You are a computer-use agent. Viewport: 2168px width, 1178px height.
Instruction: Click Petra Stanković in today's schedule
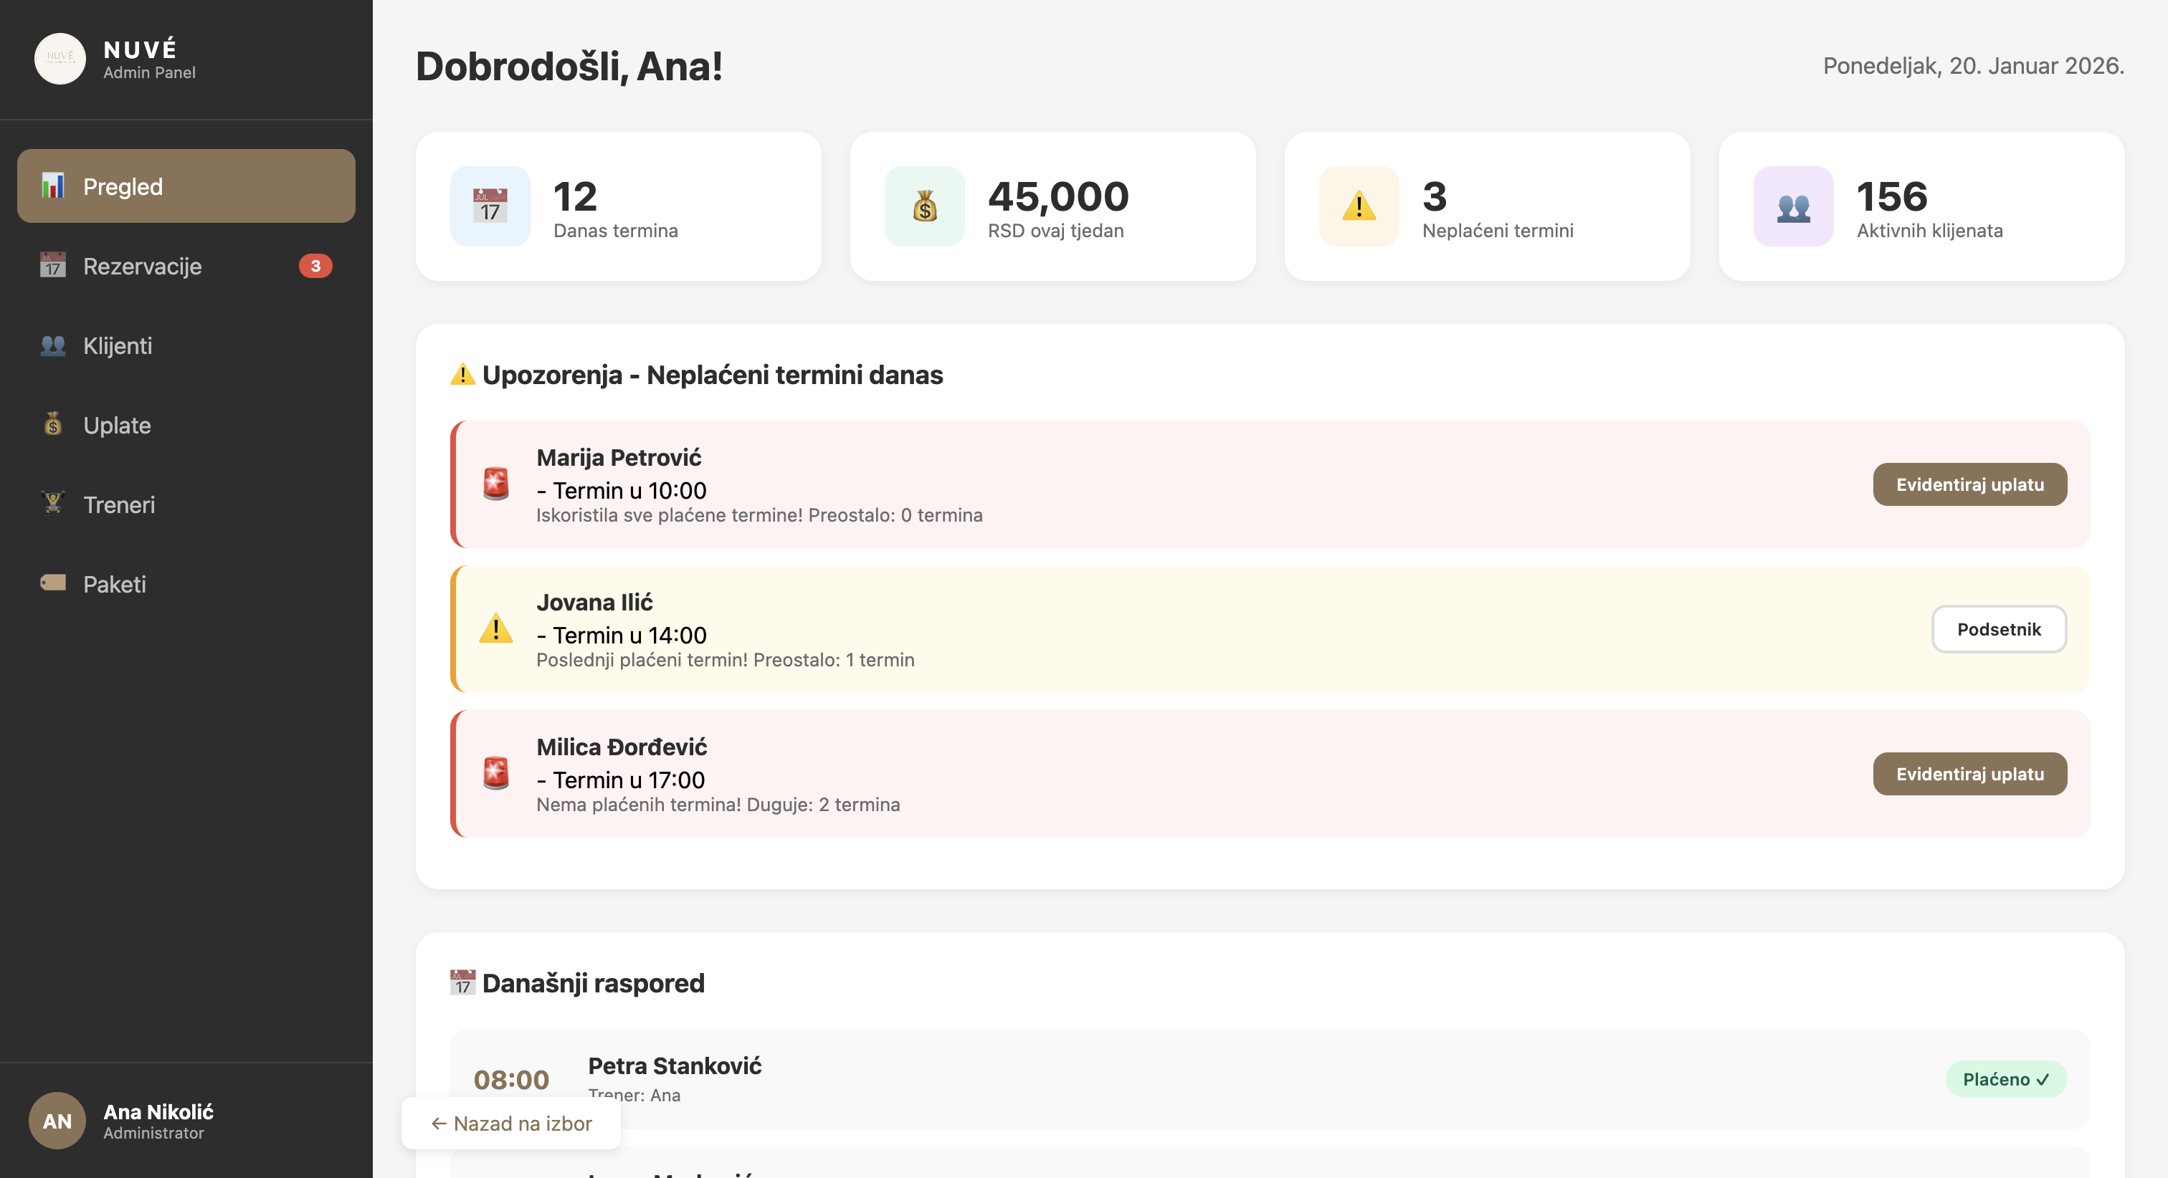pos(674,1066)
